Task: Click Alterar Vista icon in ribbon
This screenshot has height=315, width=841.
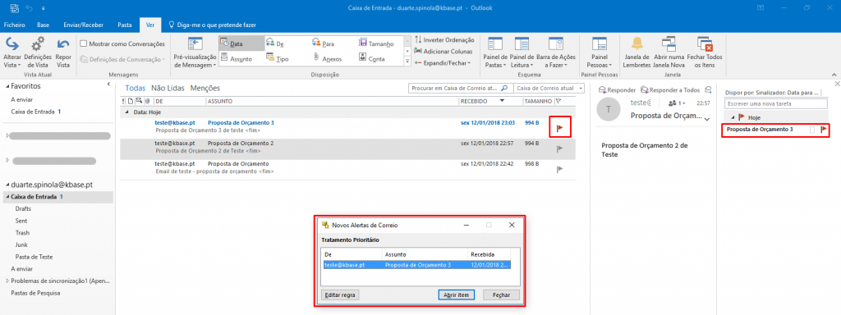Action: pyautogui.click(x=11, y=52)
